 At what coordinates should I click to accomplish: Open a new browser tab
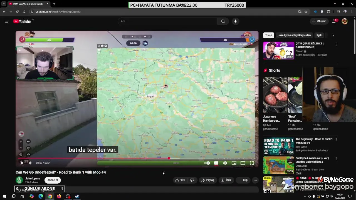(x=54, y=4)
